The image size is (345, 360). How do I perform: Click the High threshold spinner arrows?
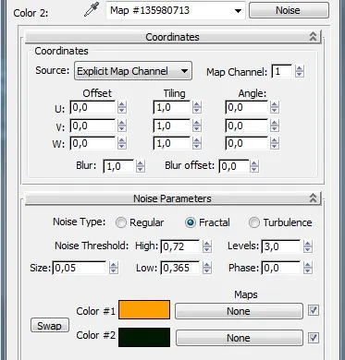click(x=207, y=246)
